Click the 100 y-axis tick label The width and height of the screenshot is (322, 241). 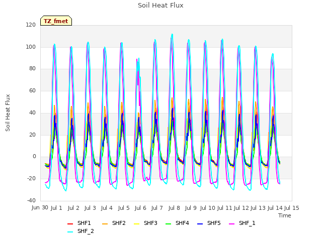[x=31, y=47]
